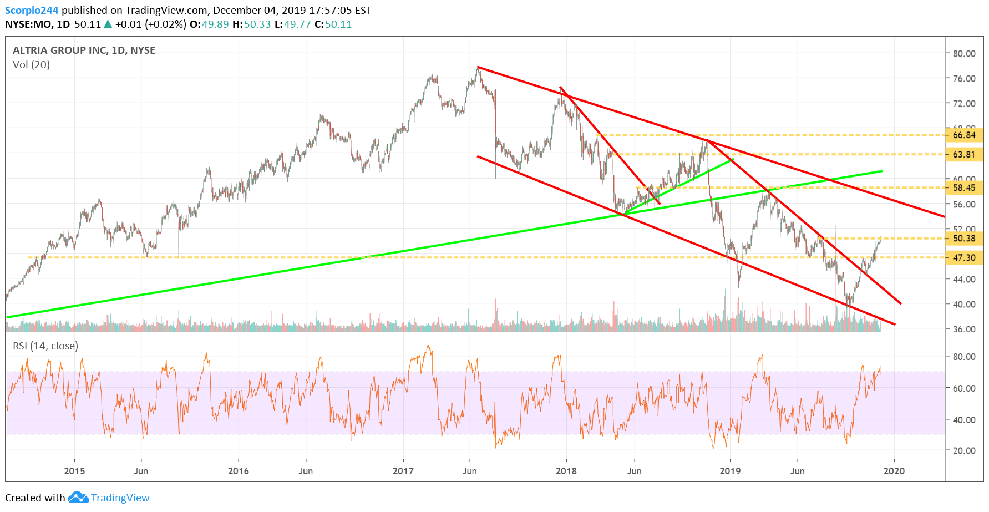Click the open price O:49.89 value
The width and height of the screenshot is (989, 512).
coord(209,24)
